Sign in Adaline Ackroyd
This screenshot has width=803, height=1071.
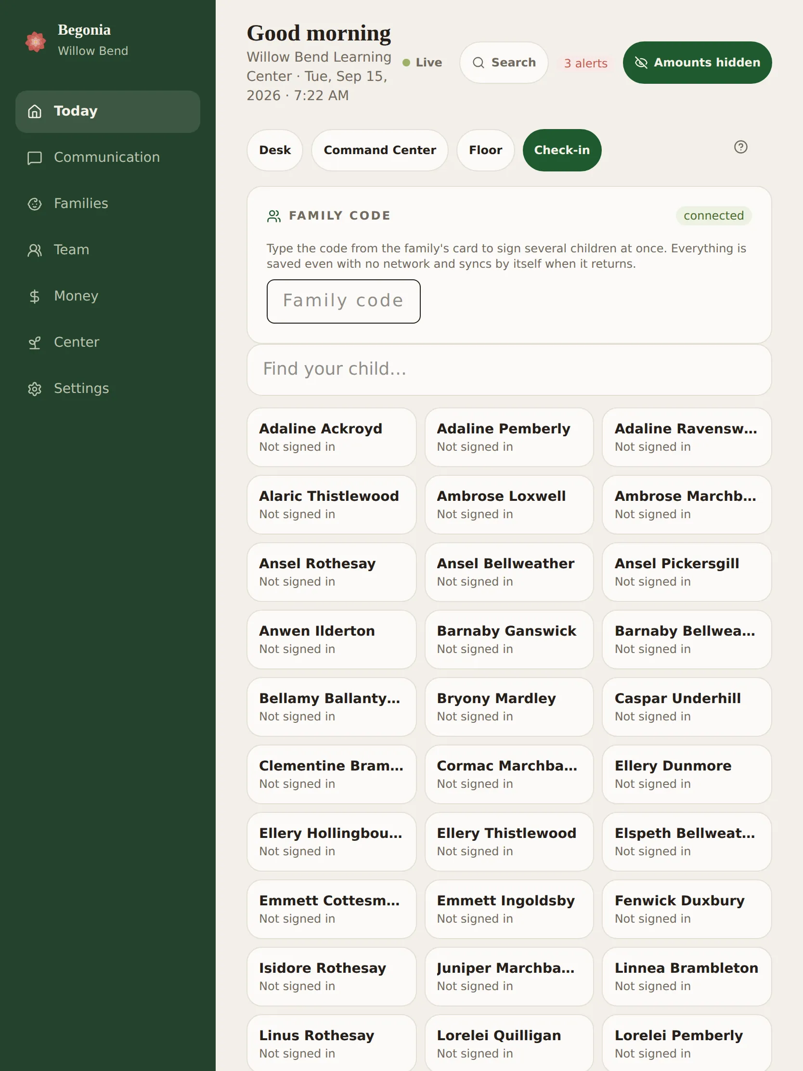click(332, 437)
